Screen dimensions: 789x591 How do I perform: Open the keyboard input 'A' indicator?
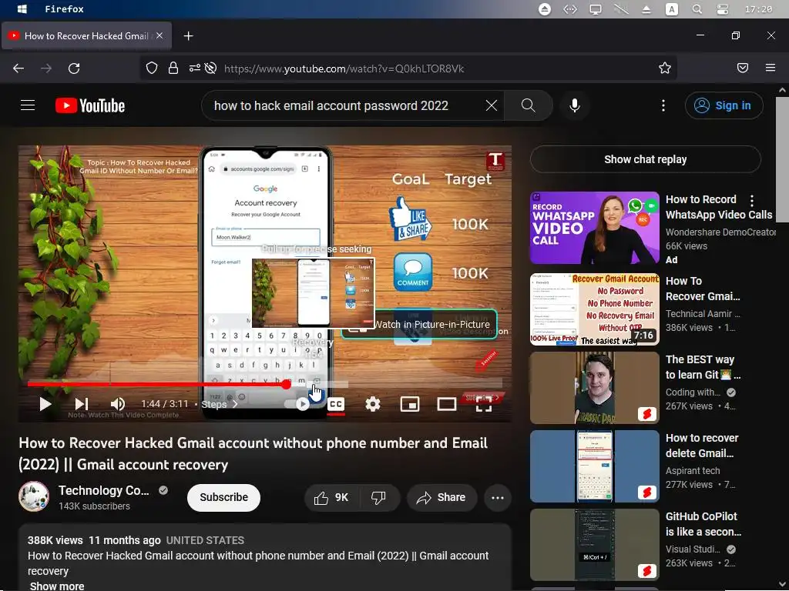pos(671,9)
